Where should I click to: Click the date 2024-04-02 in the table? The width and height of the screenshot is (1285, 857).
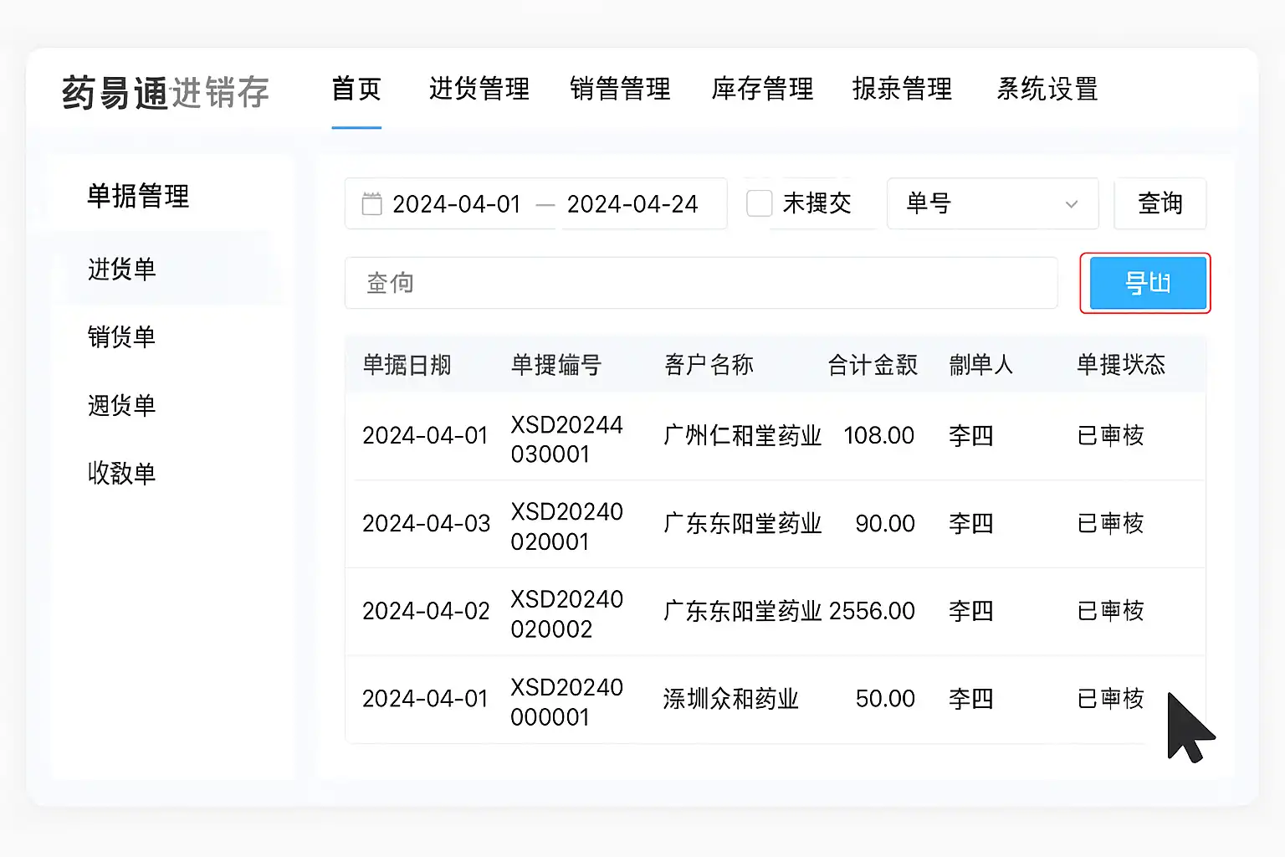427,611
